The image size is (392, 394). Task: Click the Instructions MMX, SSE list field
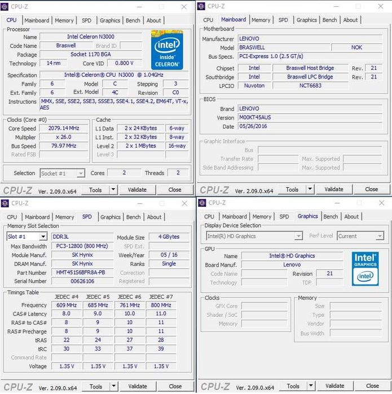[x=114, y=104]
